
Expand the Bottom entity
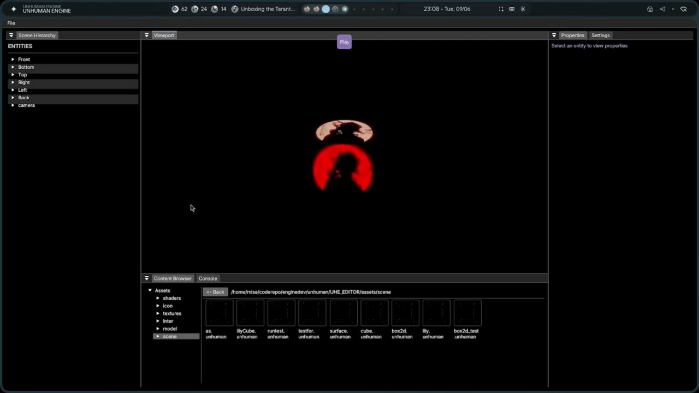coord(13,67)
